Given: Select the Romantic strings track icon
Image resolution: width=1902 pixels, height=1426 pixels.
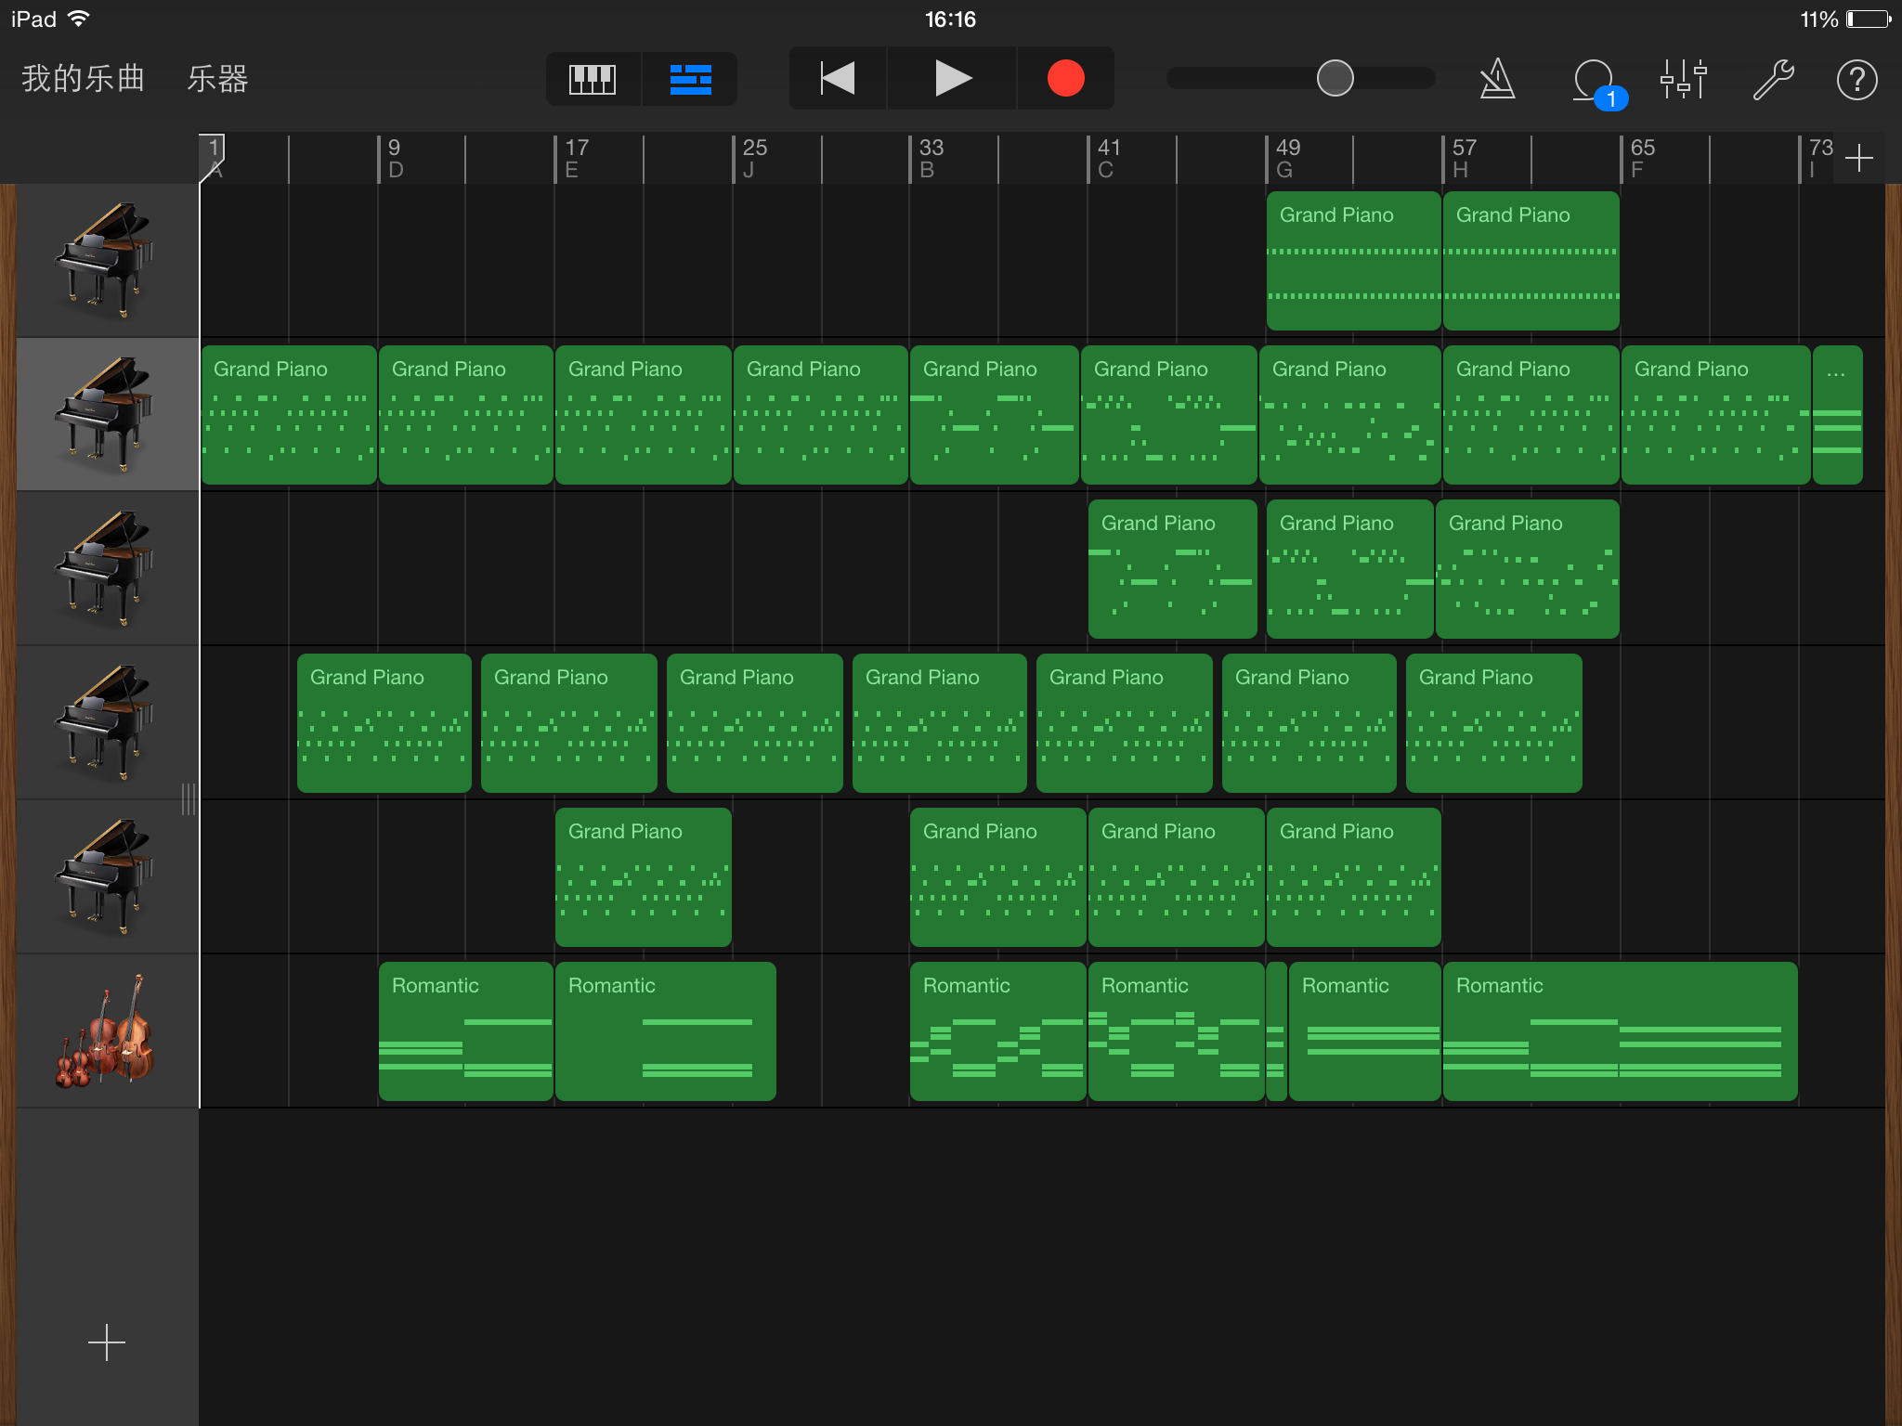Looking at the screenshot, I should [x=107, y=1031].
